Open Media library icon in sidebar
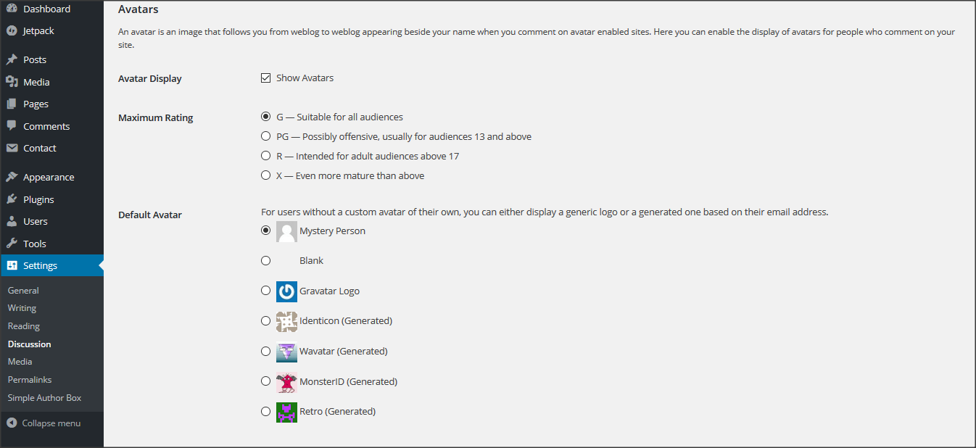Image resolution: width=976 pixels, height=448 pixels. (12, 82)
